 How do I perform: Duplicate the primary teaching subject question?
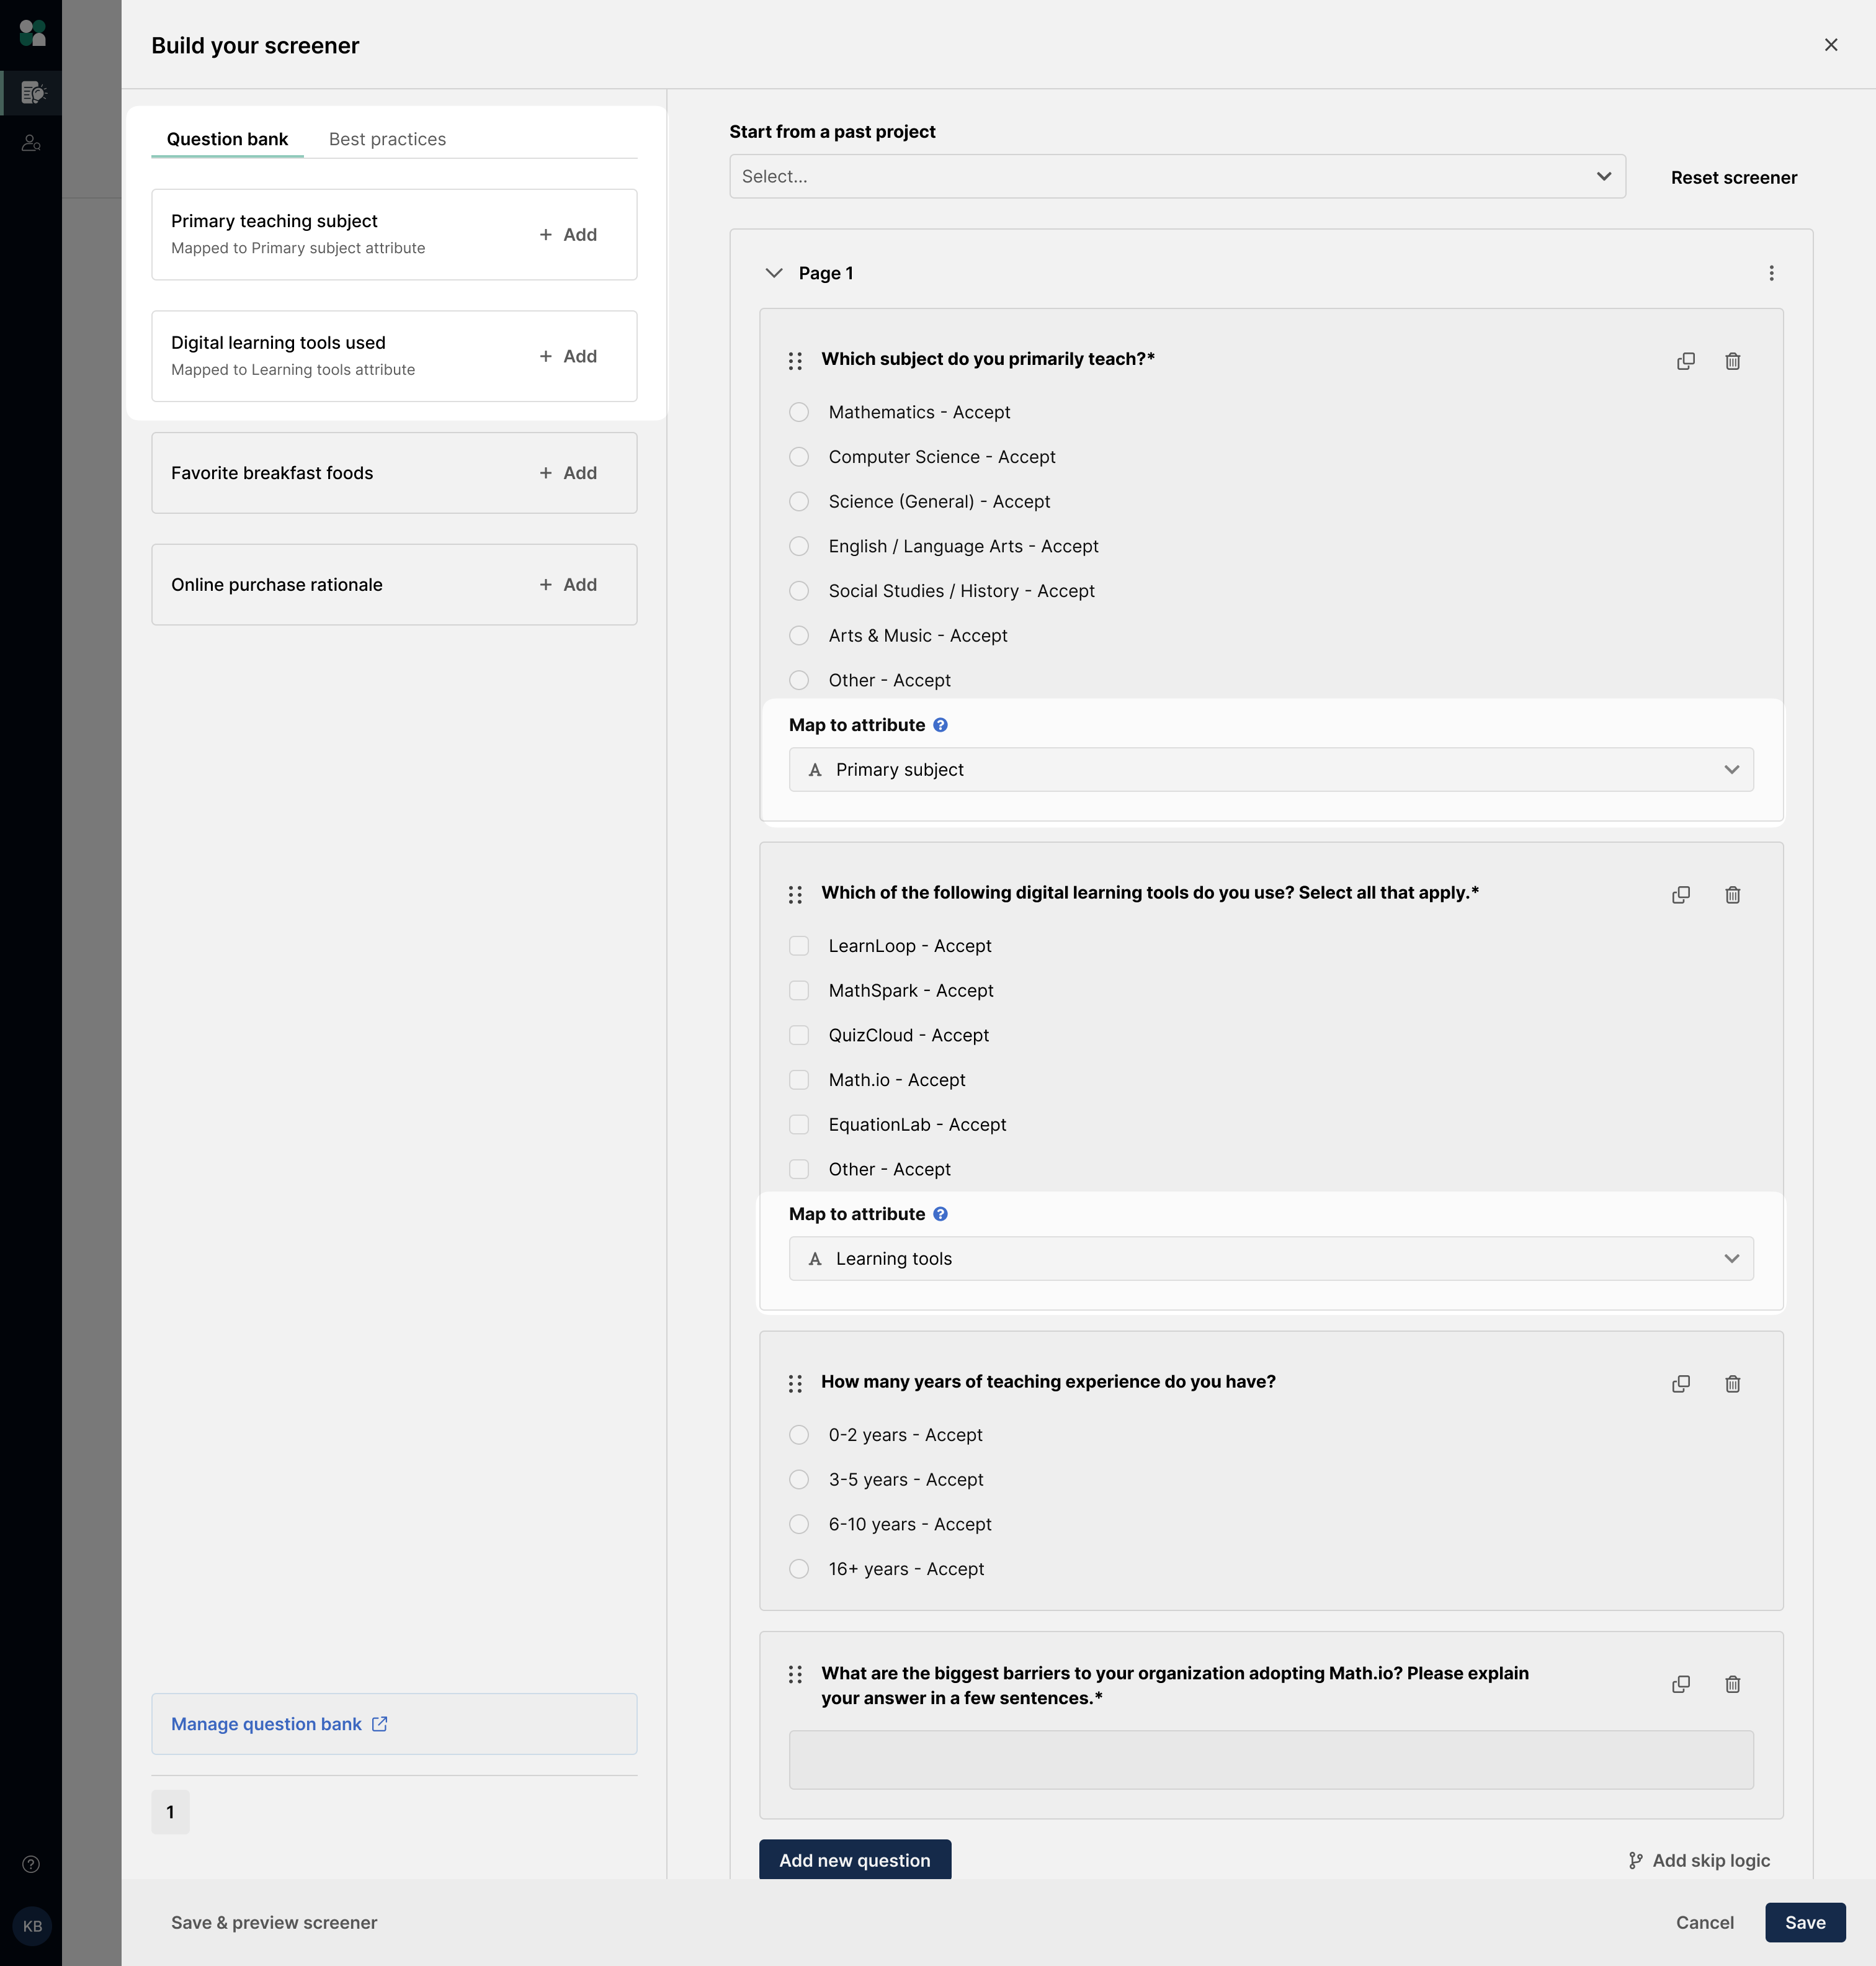[x=1685, y=361]
